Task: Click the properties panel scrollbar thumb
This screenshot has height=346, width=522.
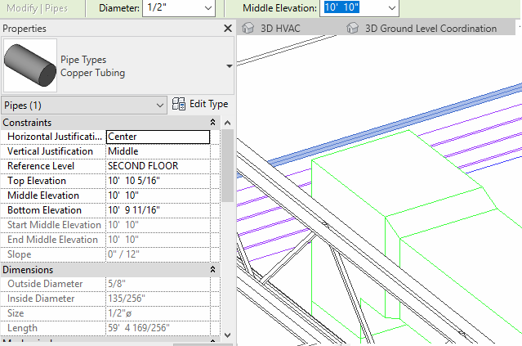Action: pos(227,166)
